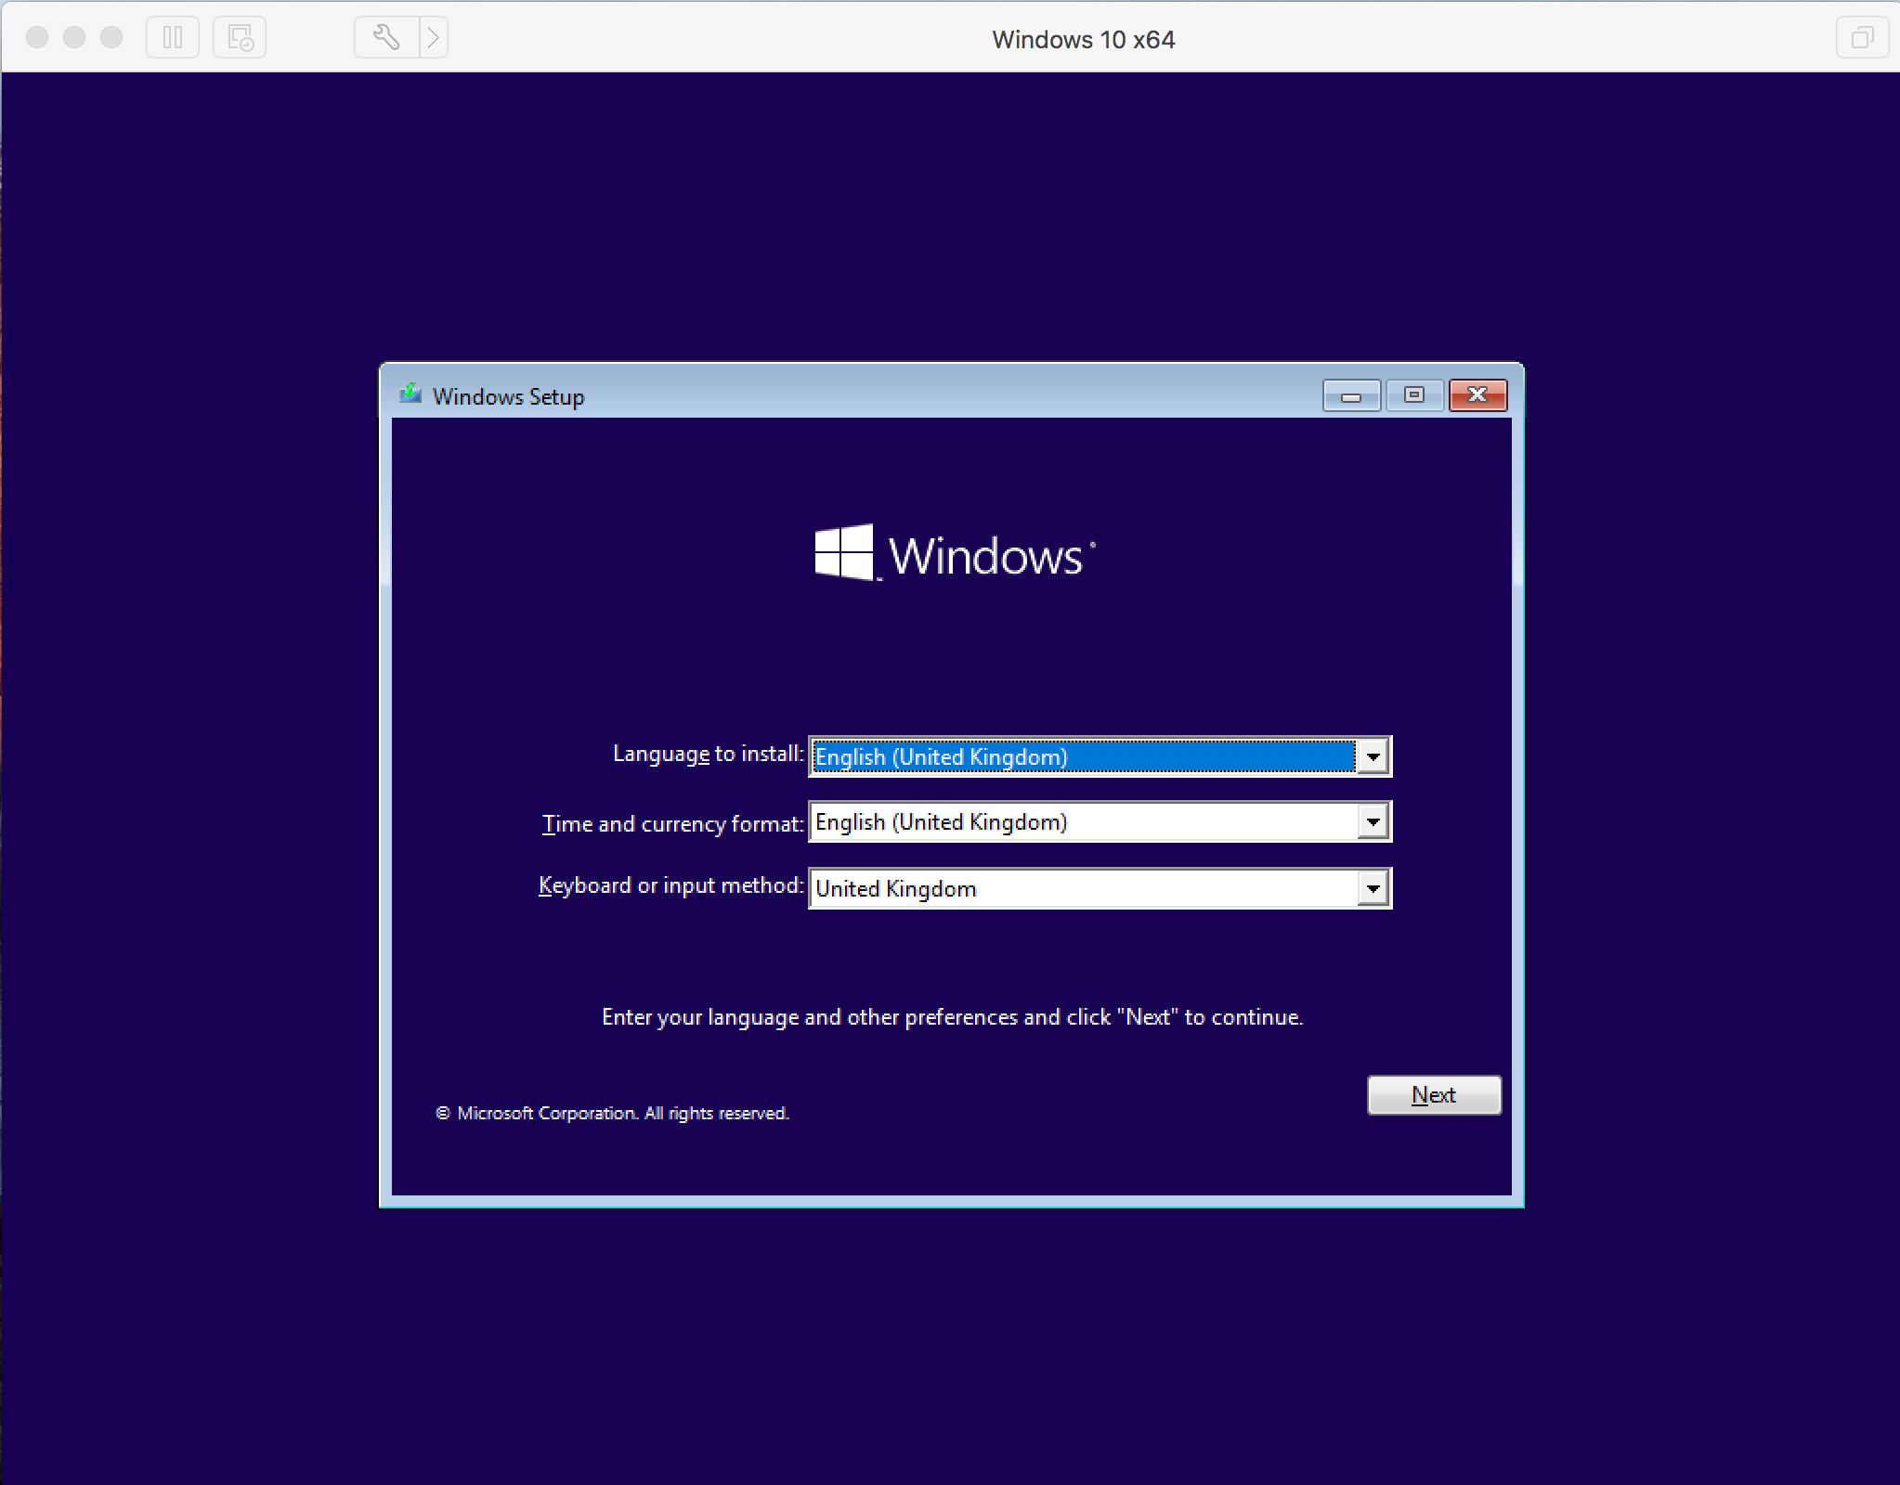Click Next to continue setup
The height and width of the screenshot is (1485, 1900).
(x=1431, y=1095)
